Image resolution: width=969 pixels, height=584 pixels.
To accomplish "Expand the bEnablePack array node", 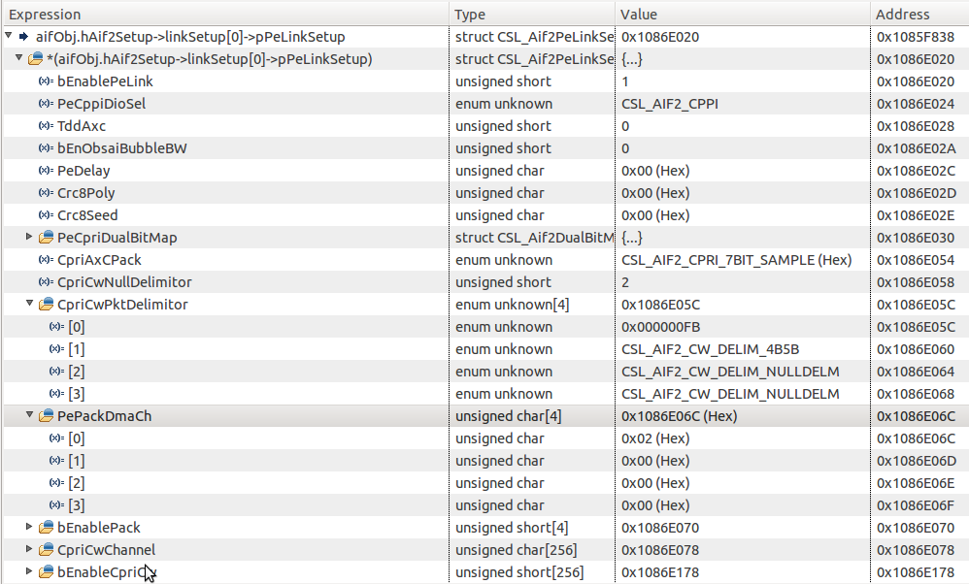I will click(x=29, y=528).
